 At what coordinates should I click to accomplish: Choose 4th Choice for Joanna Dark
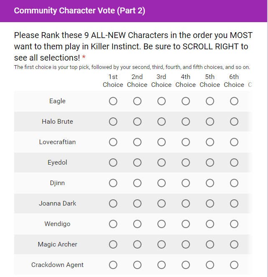(x=185, y=203)
